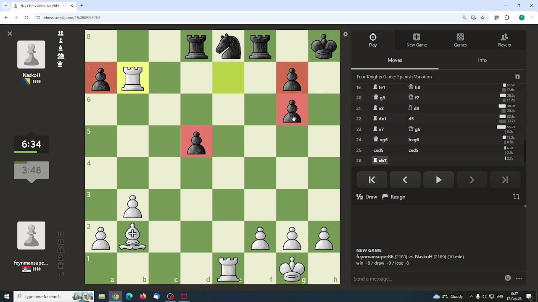
Task: Open Firefox from the taskbar
Action: (x=143, y=297)
